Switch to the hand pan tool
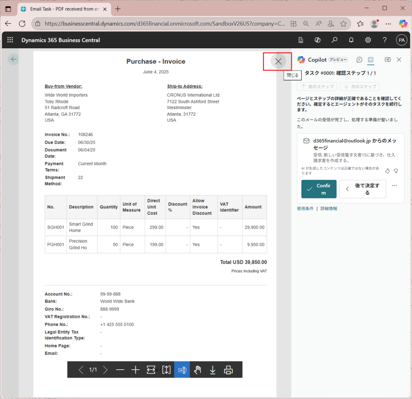Viewport: 412px width, 399px height. pos(197,370)
